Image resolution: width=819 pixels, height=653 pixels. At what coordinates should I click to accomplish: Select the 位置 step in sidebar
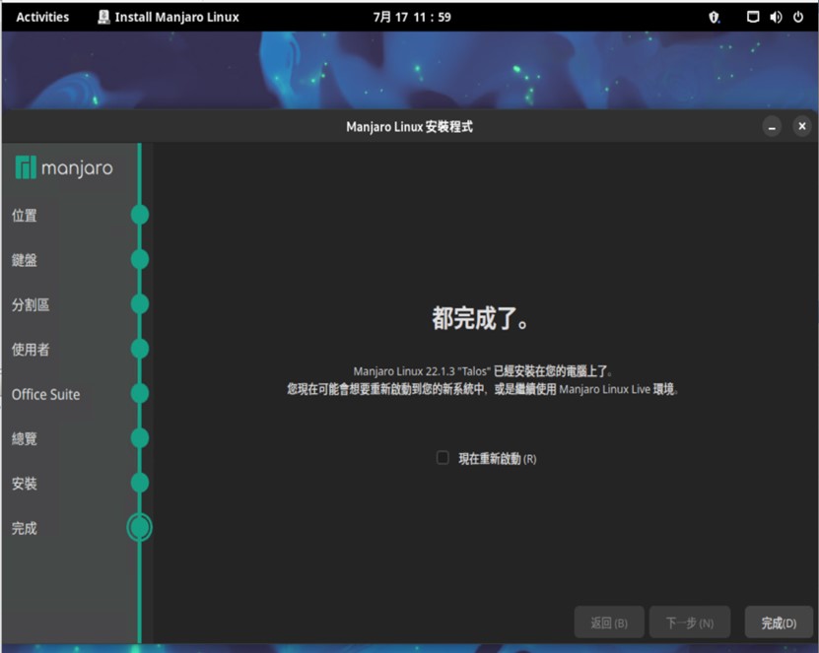pyautogui.click(x=25, y=215)
